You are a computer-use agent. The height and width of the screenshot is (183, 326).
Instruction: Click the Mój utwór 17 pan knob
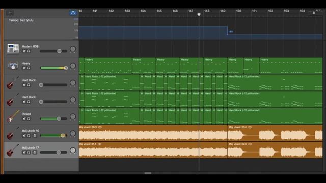coord(73,150)
